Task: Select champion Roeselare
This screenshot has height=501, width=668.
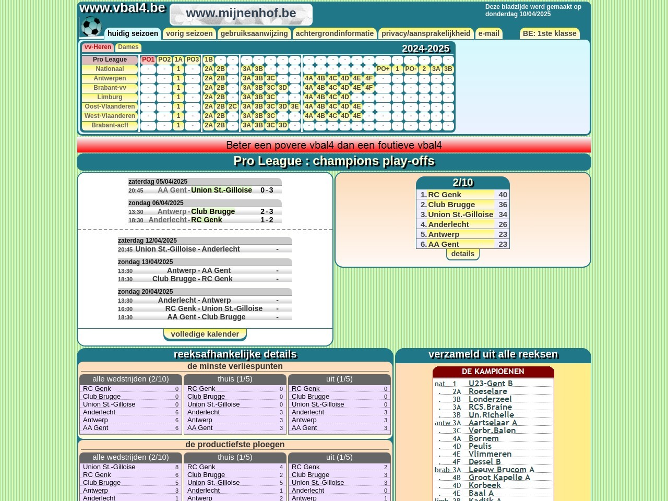Action: pyautogui.click(x=488, y=391)
